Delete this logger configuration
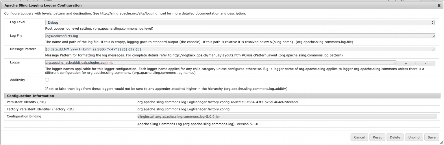Screen dimensions: 444x145 coord(395,137)
